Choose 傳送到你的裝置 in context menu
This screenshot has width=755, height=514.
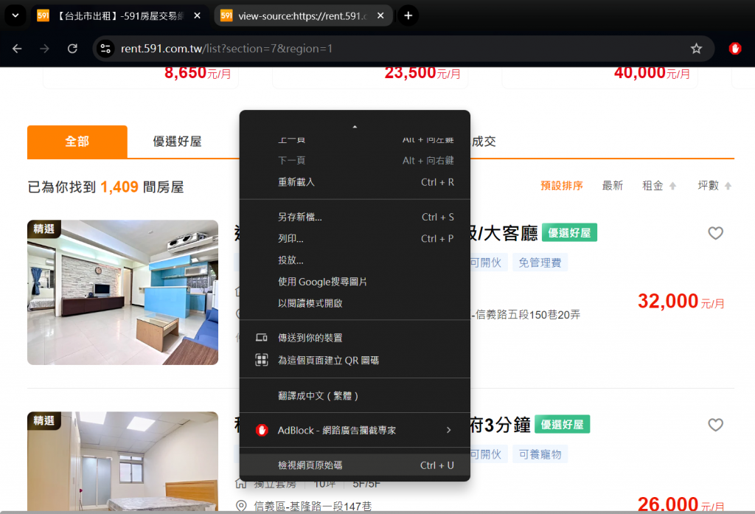coord(355,338)
